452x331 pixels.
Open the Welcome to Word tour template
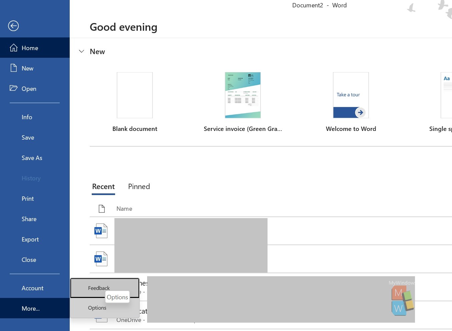click(351, 95)
